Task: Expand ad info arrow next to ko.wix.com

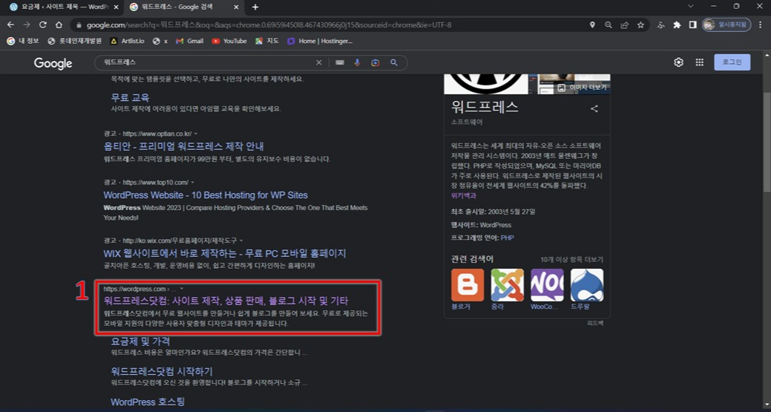Action: coord(241,241)
